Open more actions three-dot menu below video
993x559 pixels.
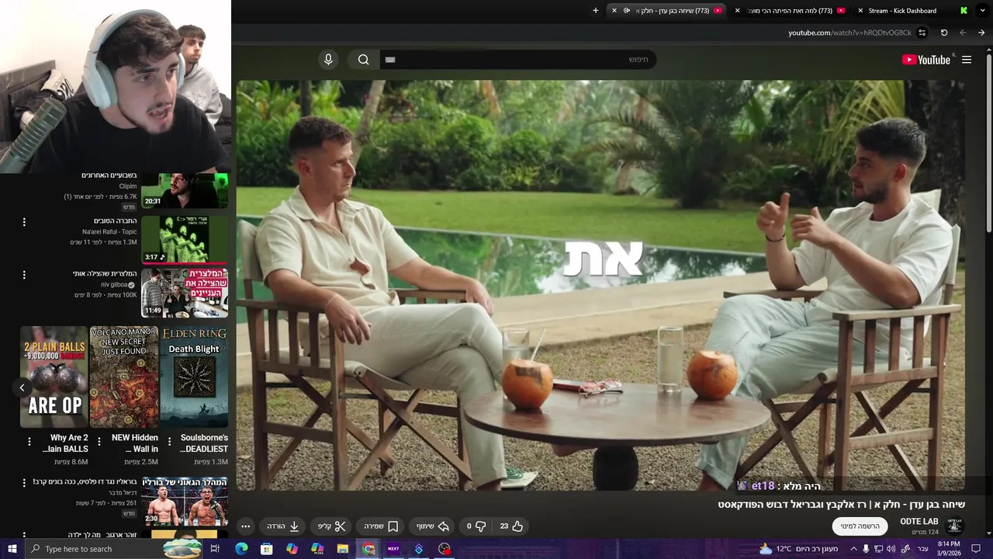coord(245,526)
